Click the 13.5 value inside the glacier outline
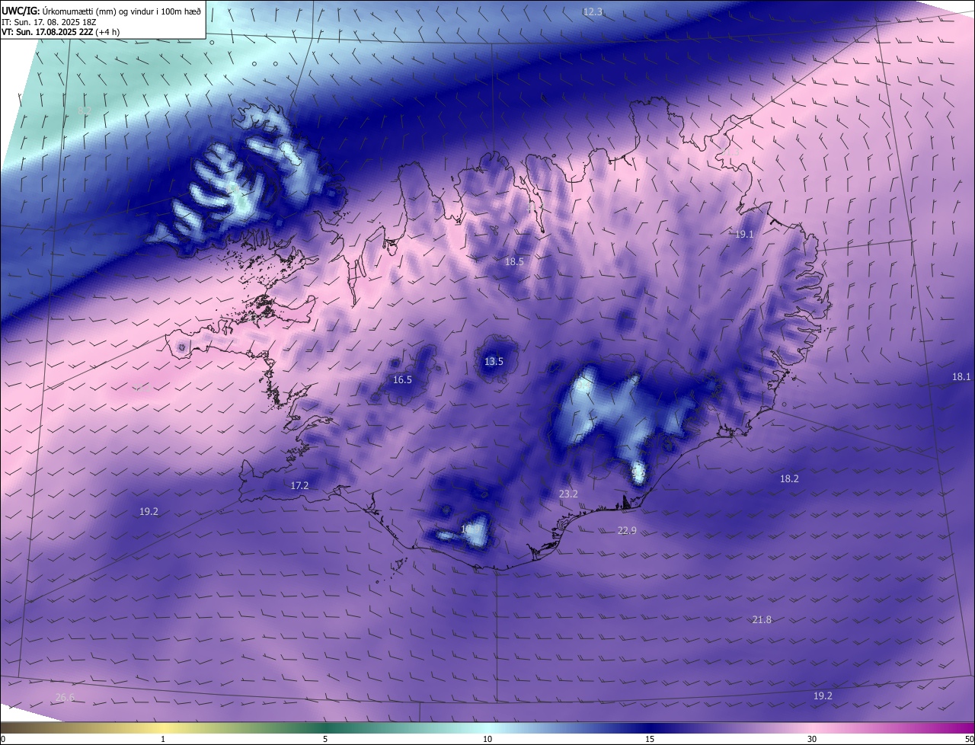The height and width of the screenshot is (745, 975). (494, 361)
